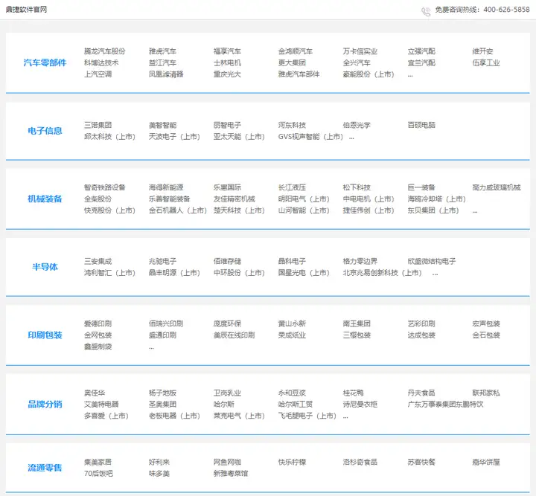Click 中环股份（上市）entry
Image resolution: width=536 pixels, height=496 pixels.
[239, 273]
